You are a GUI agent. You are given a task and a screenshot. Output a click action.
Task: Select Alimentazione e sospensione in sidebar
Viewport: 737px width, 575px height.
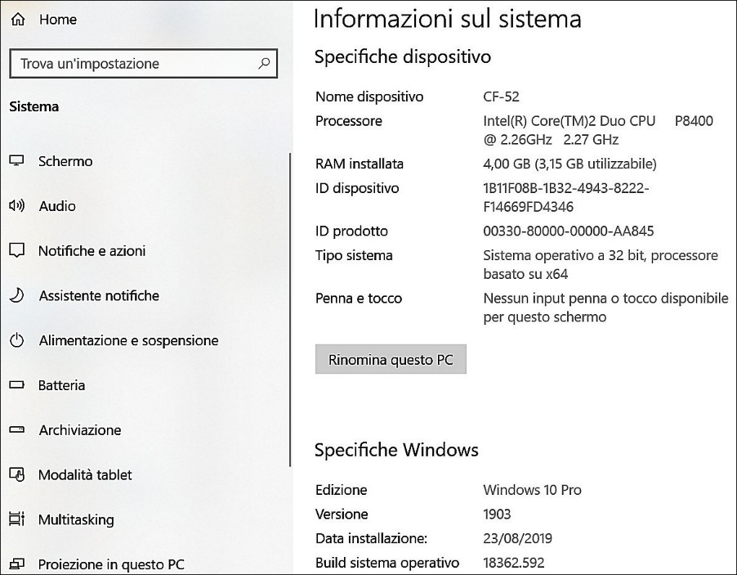point(128,340)
